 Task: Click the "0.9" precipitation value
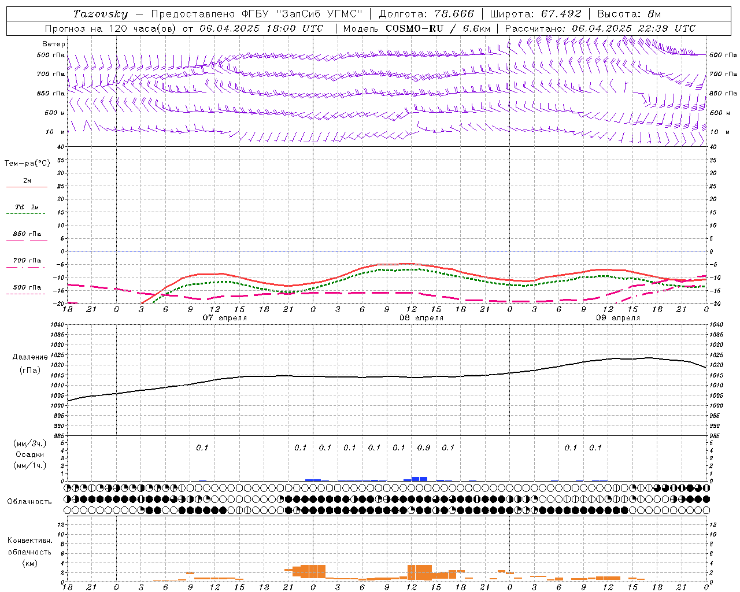click(424, 447)
